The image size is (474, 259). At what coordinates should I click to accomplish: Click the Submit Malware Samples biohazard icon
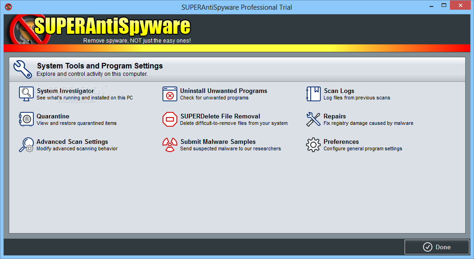(x=169, y=145)
